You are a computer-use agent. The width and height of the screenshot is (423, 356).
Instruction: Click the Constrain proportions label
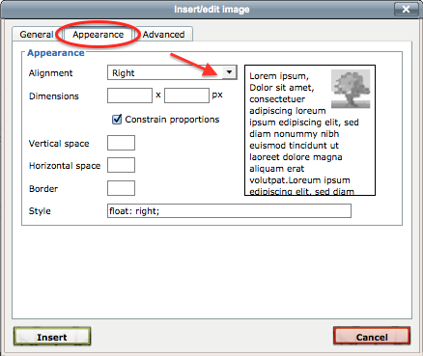click(172, 120)
